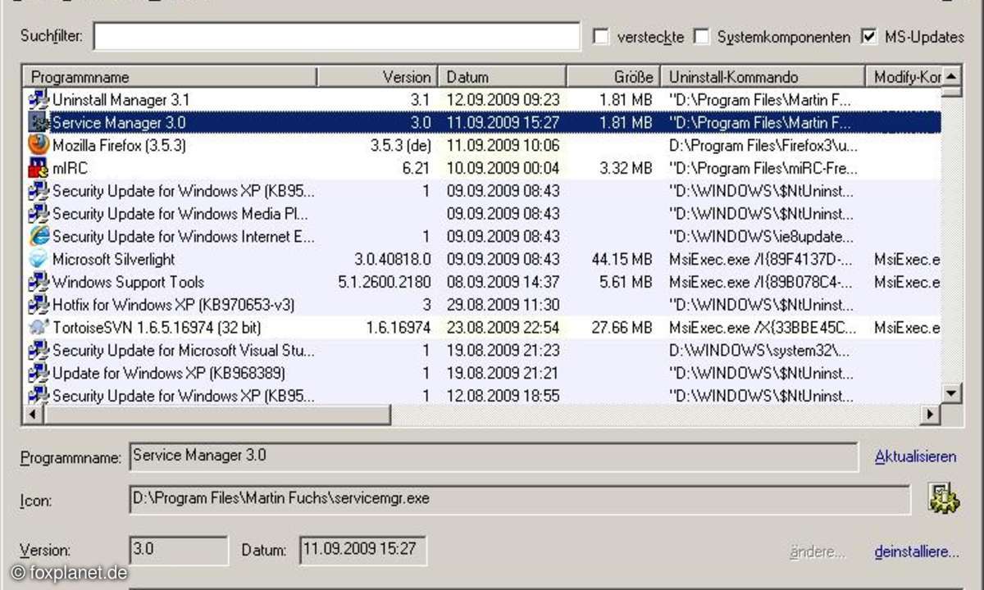The height and width of the screenshot is (590, 984).
Task: Click the Mozilla Firefox icon in list
Action: click(x=39, y=145)
